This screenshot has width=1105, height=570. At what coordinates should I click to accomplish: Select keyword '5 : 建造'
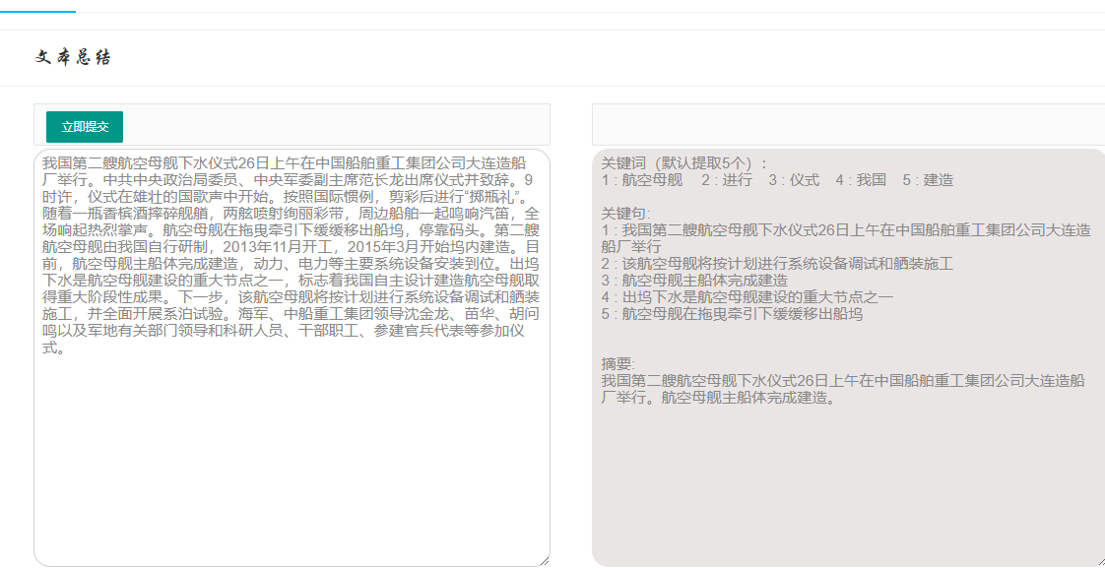[928, 180]
